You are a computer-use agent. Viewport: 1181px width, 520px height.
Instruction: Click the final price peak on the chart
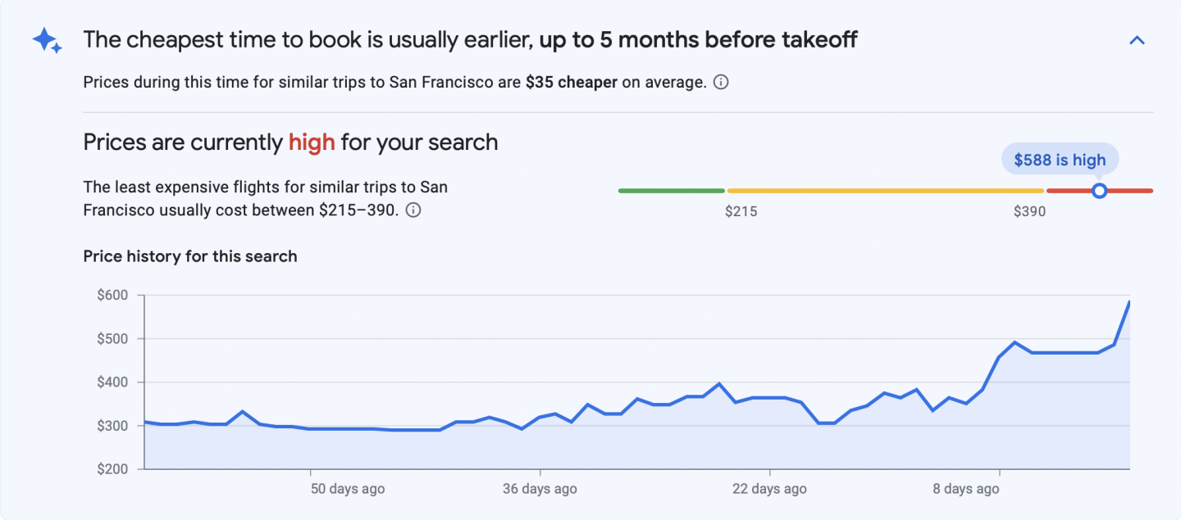(x=1129, y=303)
